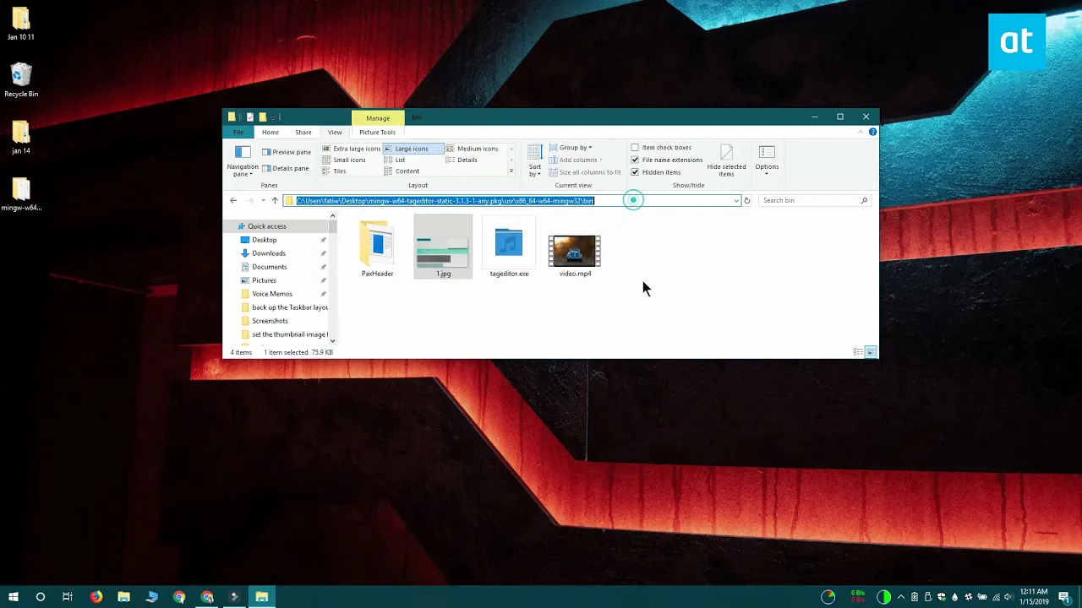
Task: Expand the layout gallery more arrow
Action: (511, 171)
